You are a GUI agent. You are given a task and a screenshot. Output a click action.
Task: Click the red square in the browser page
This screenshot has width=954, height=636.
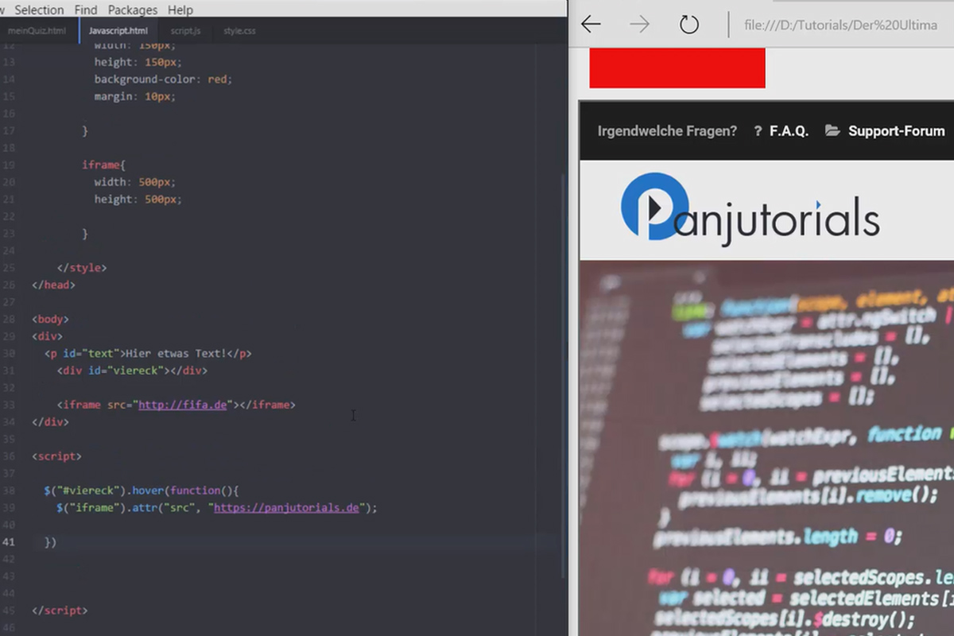677,68
